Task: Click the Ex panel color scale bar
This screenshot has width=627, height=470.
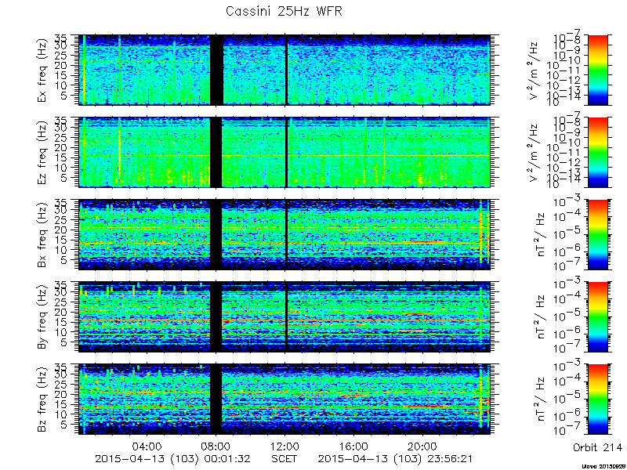Action: 597,70
